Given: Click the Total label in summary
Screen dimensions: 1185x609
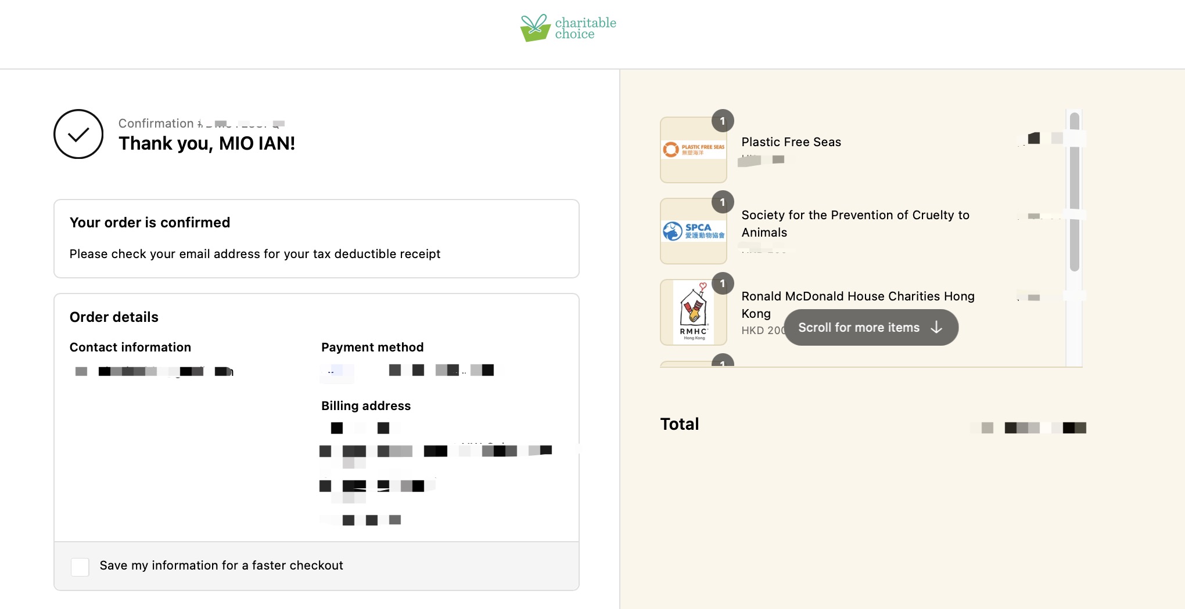Looking at the screenshot, I should click(679, 424).
